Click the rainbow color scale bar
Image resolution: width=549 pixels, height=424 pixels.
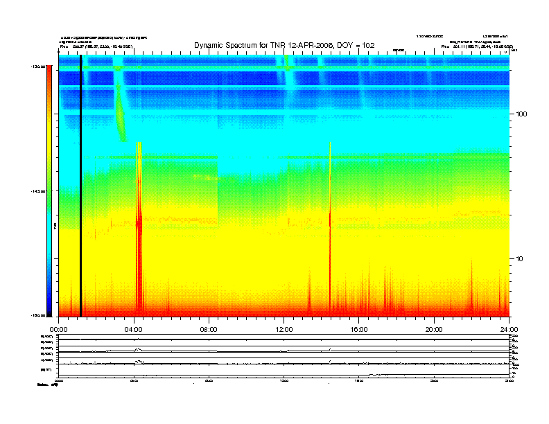(x=49, y=191)
